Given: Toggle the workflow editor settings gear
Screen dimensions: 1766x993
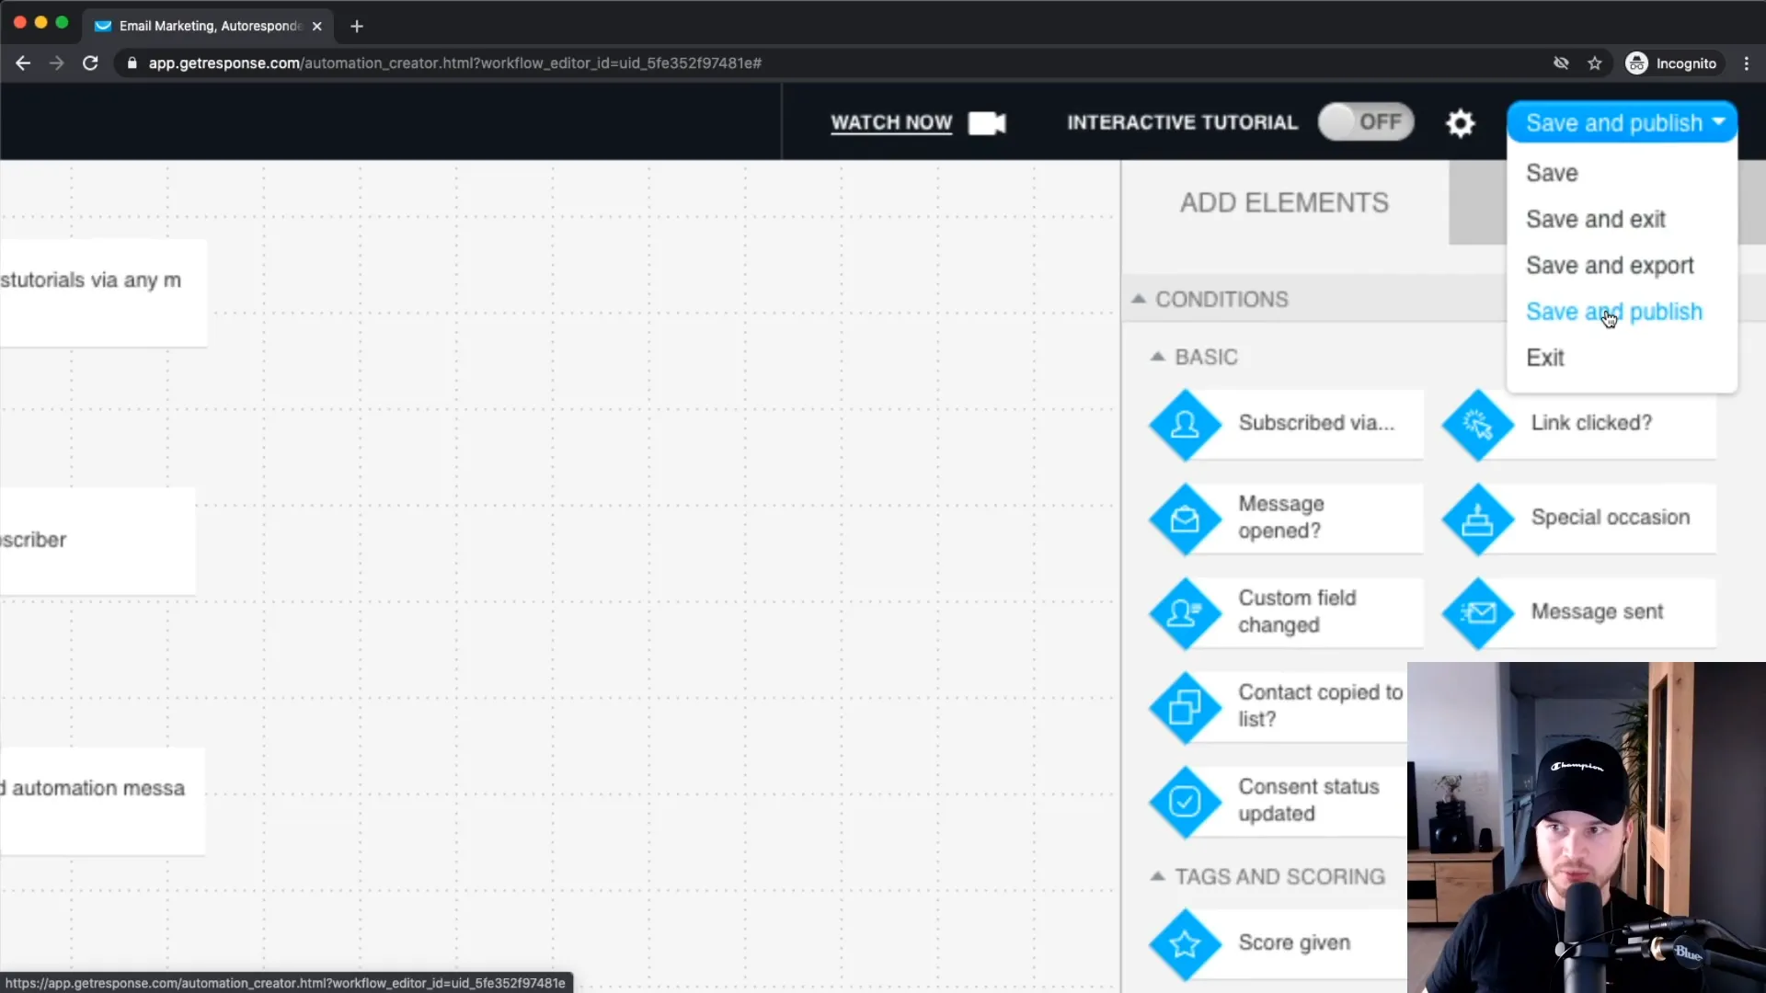Looking at the screenshot, I should click(x=1461, y=122).
